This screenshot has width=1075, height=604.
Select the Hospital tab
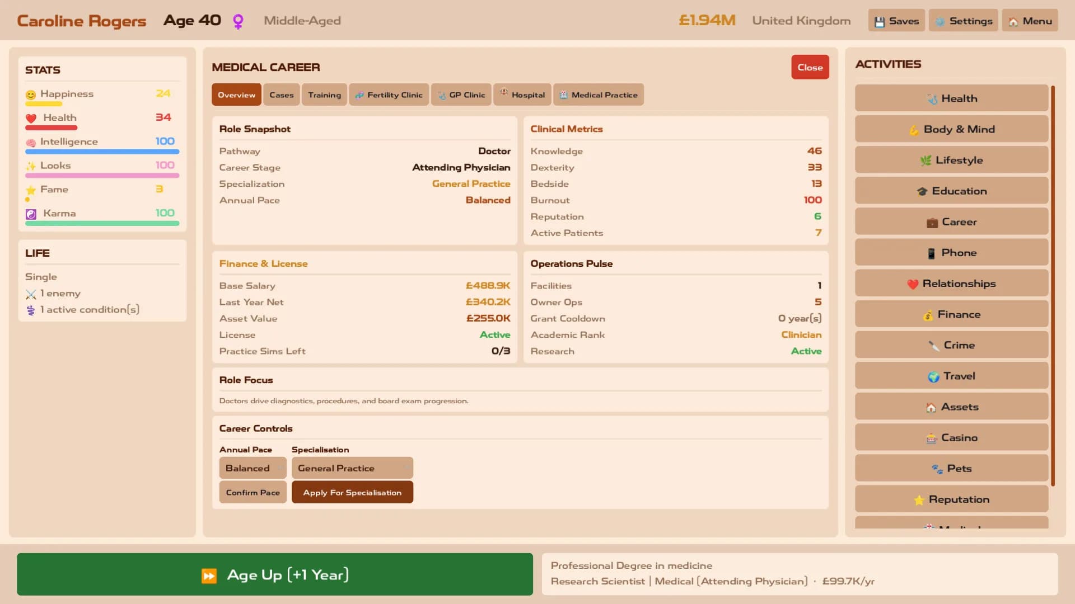522,95
